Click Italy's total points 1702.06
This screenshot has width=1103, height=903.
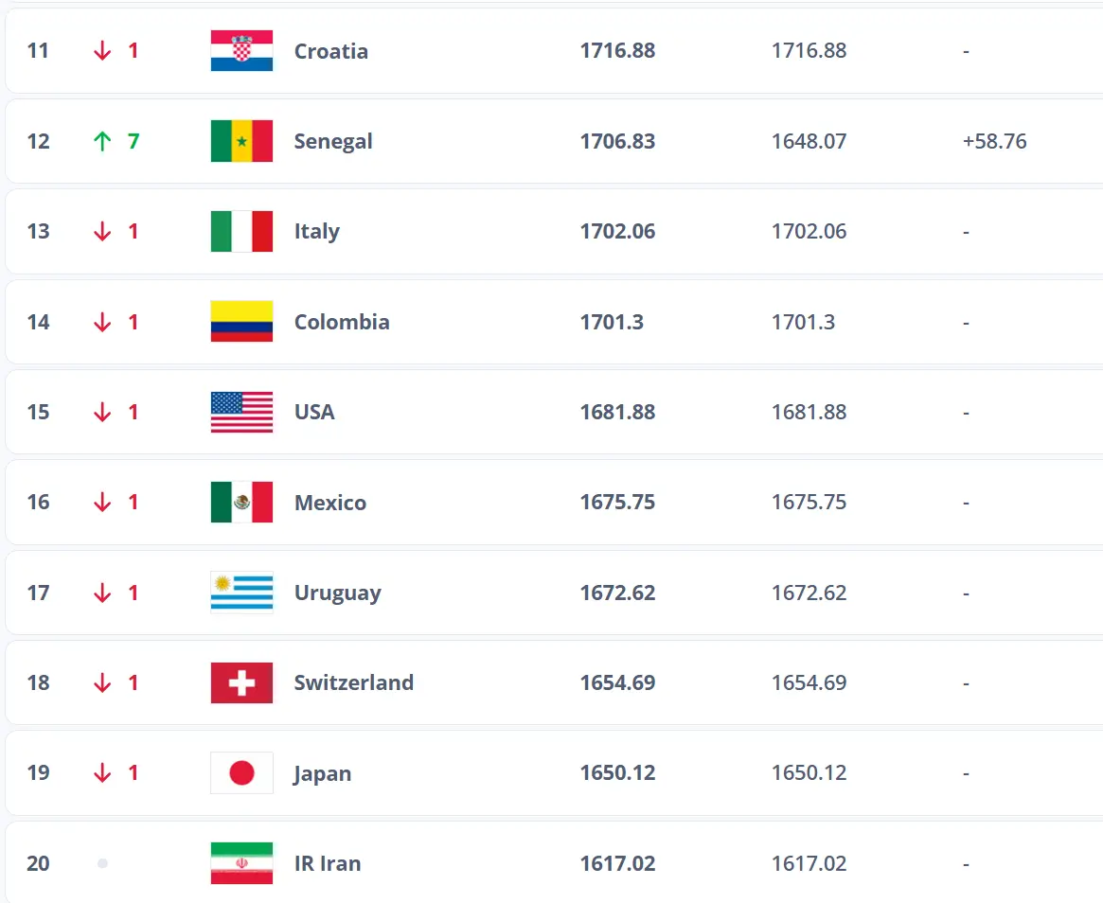(617, 232)
